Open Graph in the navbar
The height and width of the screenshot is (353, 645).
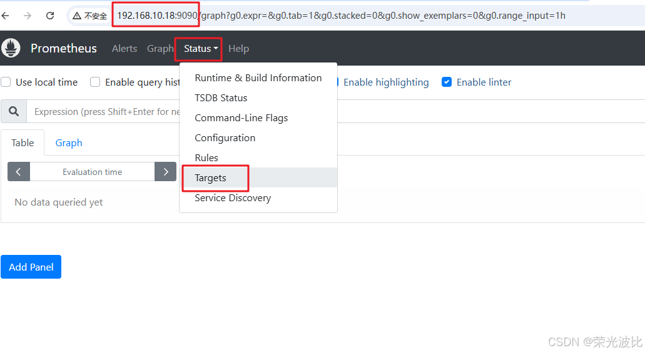coord(160,49)
